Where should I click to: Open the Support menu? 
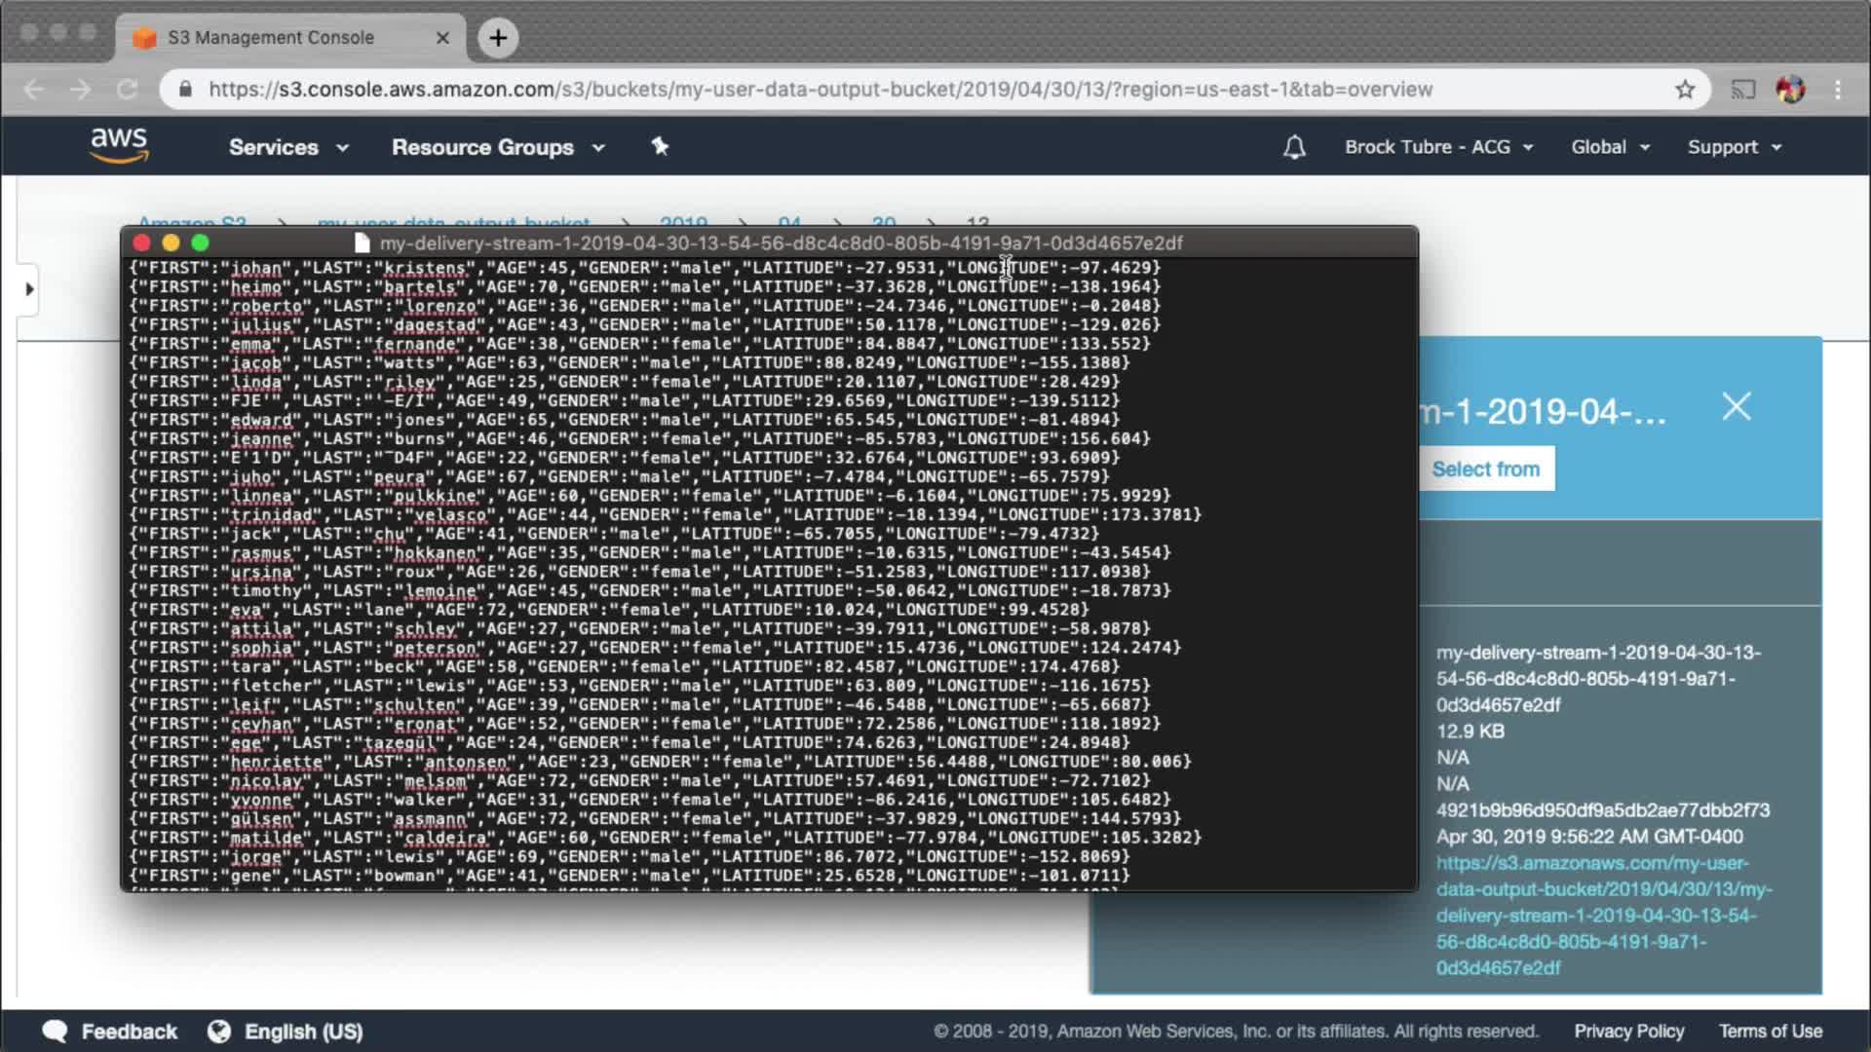pyautogui.click(x=1734, y=147)
